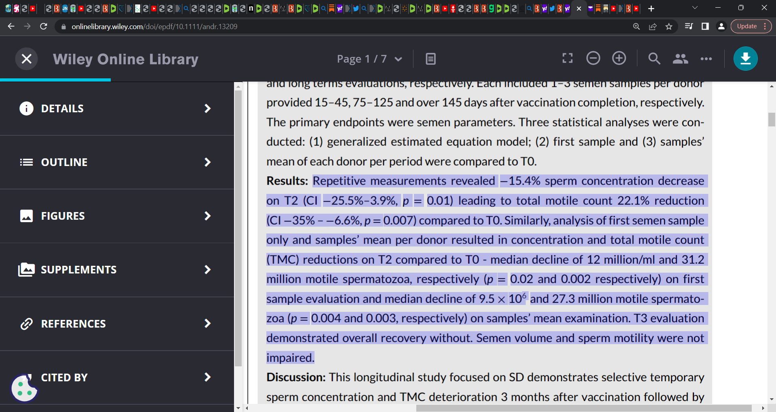Search within the article
776x412 pixels.
pyautogui.click(x=654, y=59)
